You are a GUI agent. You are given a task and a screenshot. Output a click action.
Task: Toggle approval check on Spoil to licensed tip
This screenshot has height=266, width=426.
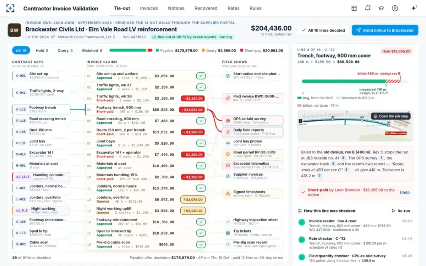201,233
